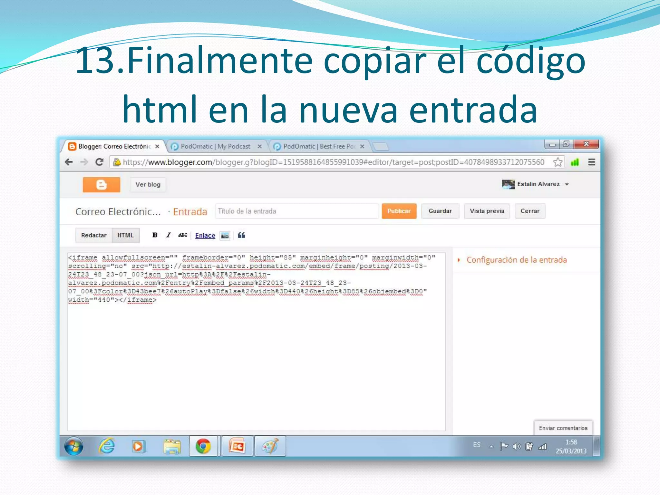Go forward in the browser
This screenshot has width=660, height=495.
84,162
